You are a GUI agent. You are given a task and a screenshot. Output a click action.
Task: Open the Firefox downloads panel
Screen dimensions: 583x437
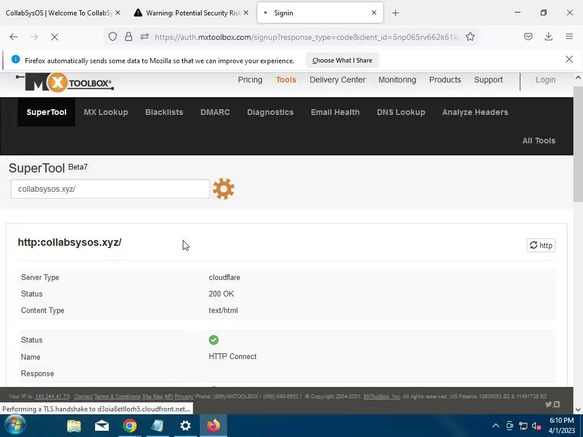[x=548, y=36]
